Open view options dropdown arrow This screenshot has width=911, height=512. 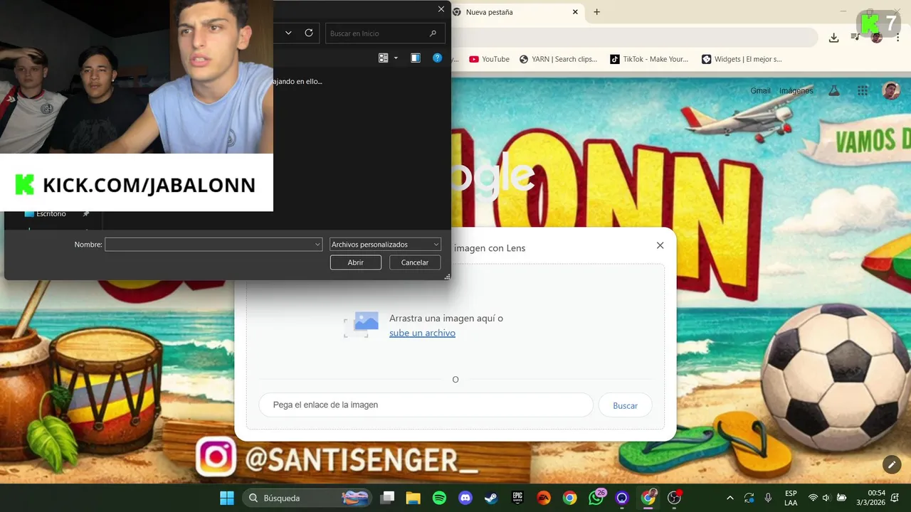tap(396, 58)
